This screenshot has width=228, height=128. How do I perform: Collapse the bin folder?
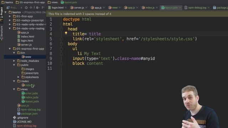tap(14, 53)
